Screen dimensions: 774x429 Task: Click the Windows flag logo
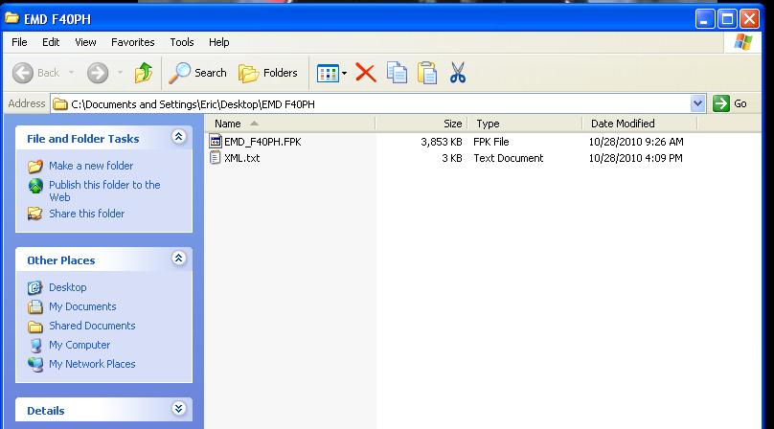click(x=743, y=42)
